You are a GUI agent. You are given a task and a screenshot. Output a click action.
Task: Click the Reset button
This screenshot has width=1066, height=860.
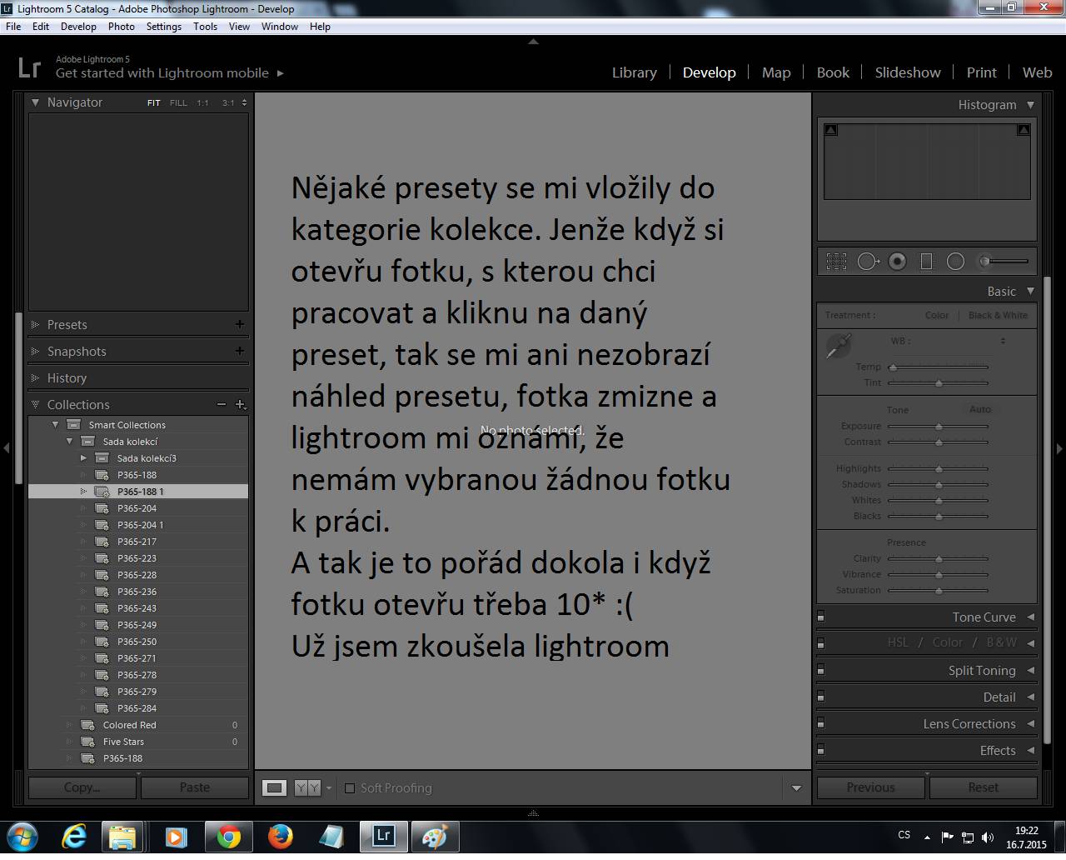tap(984, 787)
